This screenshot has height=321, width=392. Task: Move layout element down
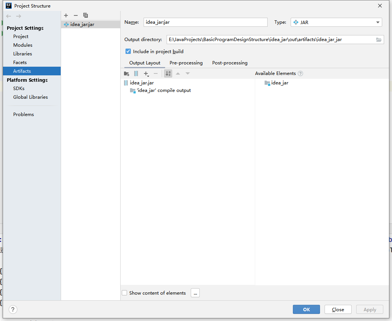coord(188,73)
